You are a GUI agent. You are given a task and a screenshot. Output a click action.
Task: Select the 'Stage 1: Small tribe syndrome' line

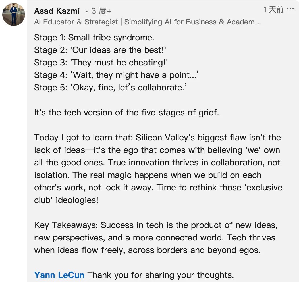pyautogui.click(x=94, y=38)
